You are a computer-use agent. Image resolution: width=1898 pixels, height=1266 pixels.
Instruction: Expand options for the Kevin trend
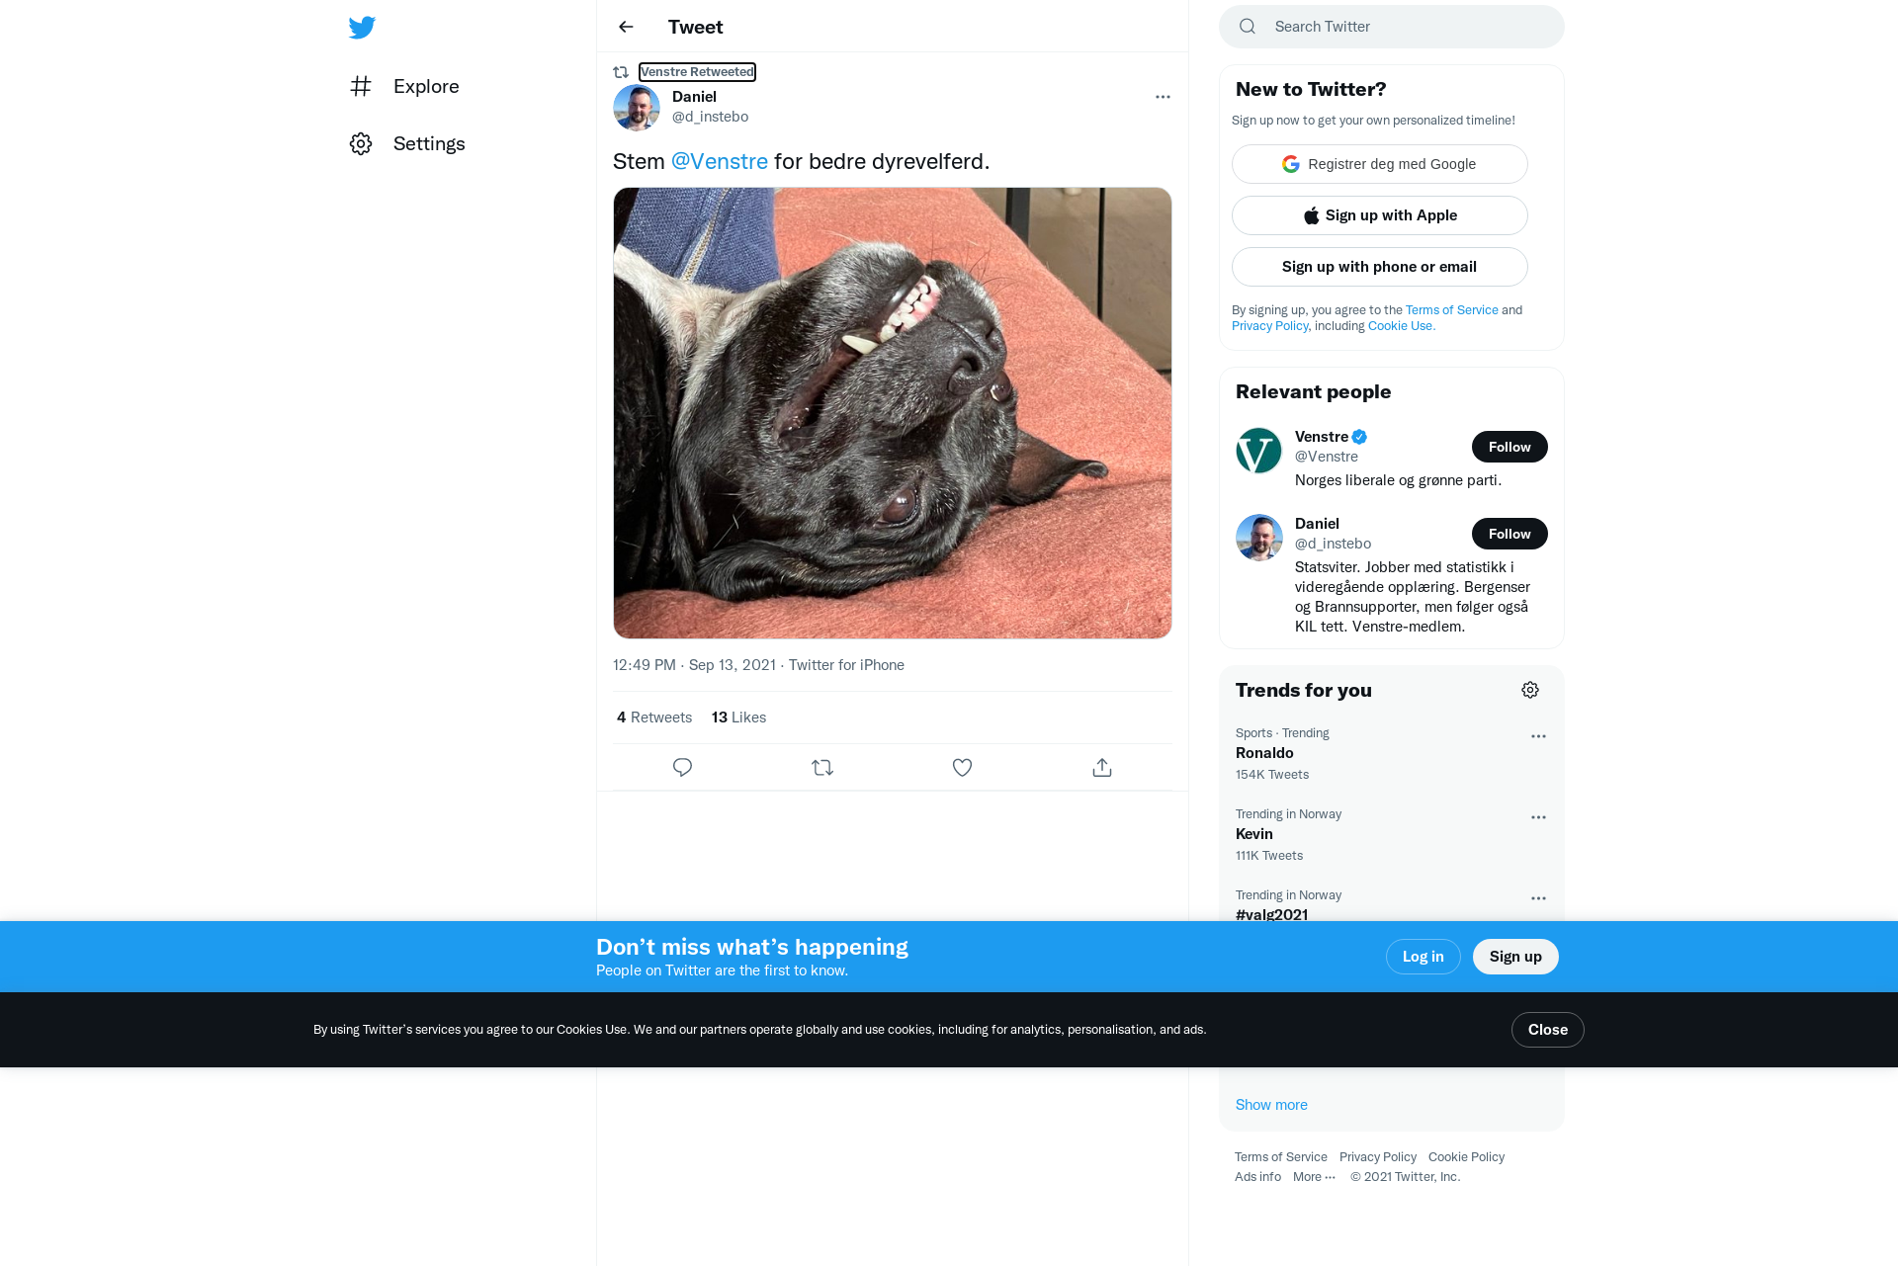click(1538, 817)
